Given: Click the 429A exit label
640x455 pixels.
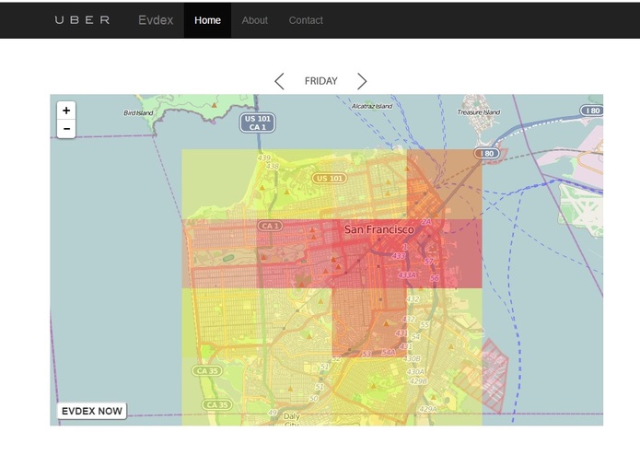Looking at the screenshot, I should pyautogui.click(x=428, y=409).
